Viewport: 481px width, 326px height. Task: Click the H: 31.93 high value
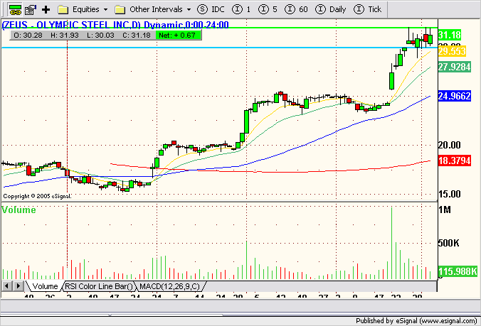tap(65, 36)
